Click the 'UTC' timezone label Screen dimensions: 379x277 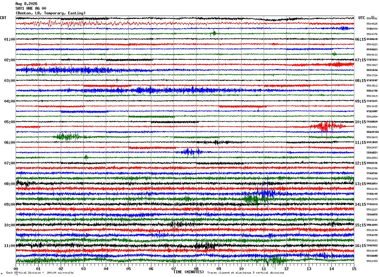(362, 18)
